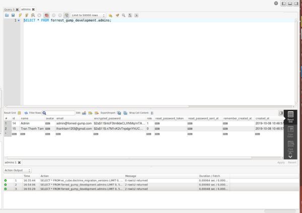
Task: Open find panel using the editor magnifier icon
Action: (124, 15)
